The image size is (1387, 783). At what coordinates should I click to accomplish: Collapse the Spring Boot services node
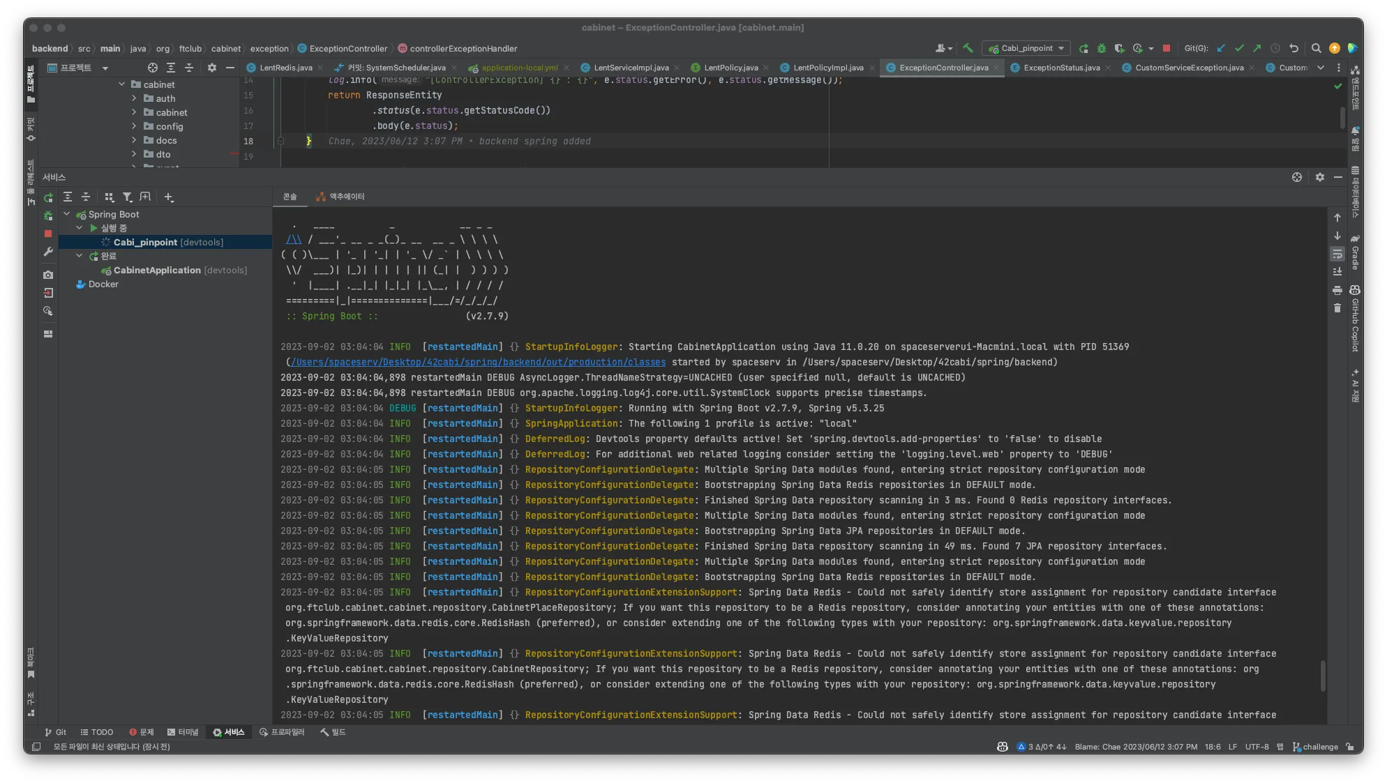67,214
